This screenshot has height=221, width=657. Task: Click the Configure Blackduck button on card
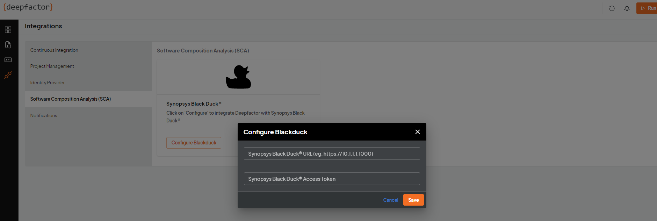[x=194, y=143]
